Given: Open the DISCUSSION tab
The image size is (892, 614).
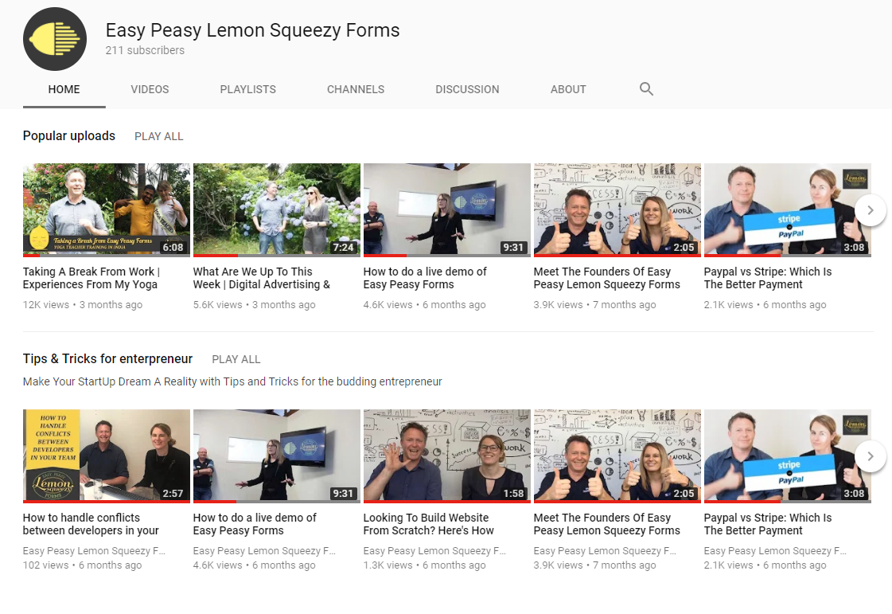Looking at the screenshot, I should (467, 89).
